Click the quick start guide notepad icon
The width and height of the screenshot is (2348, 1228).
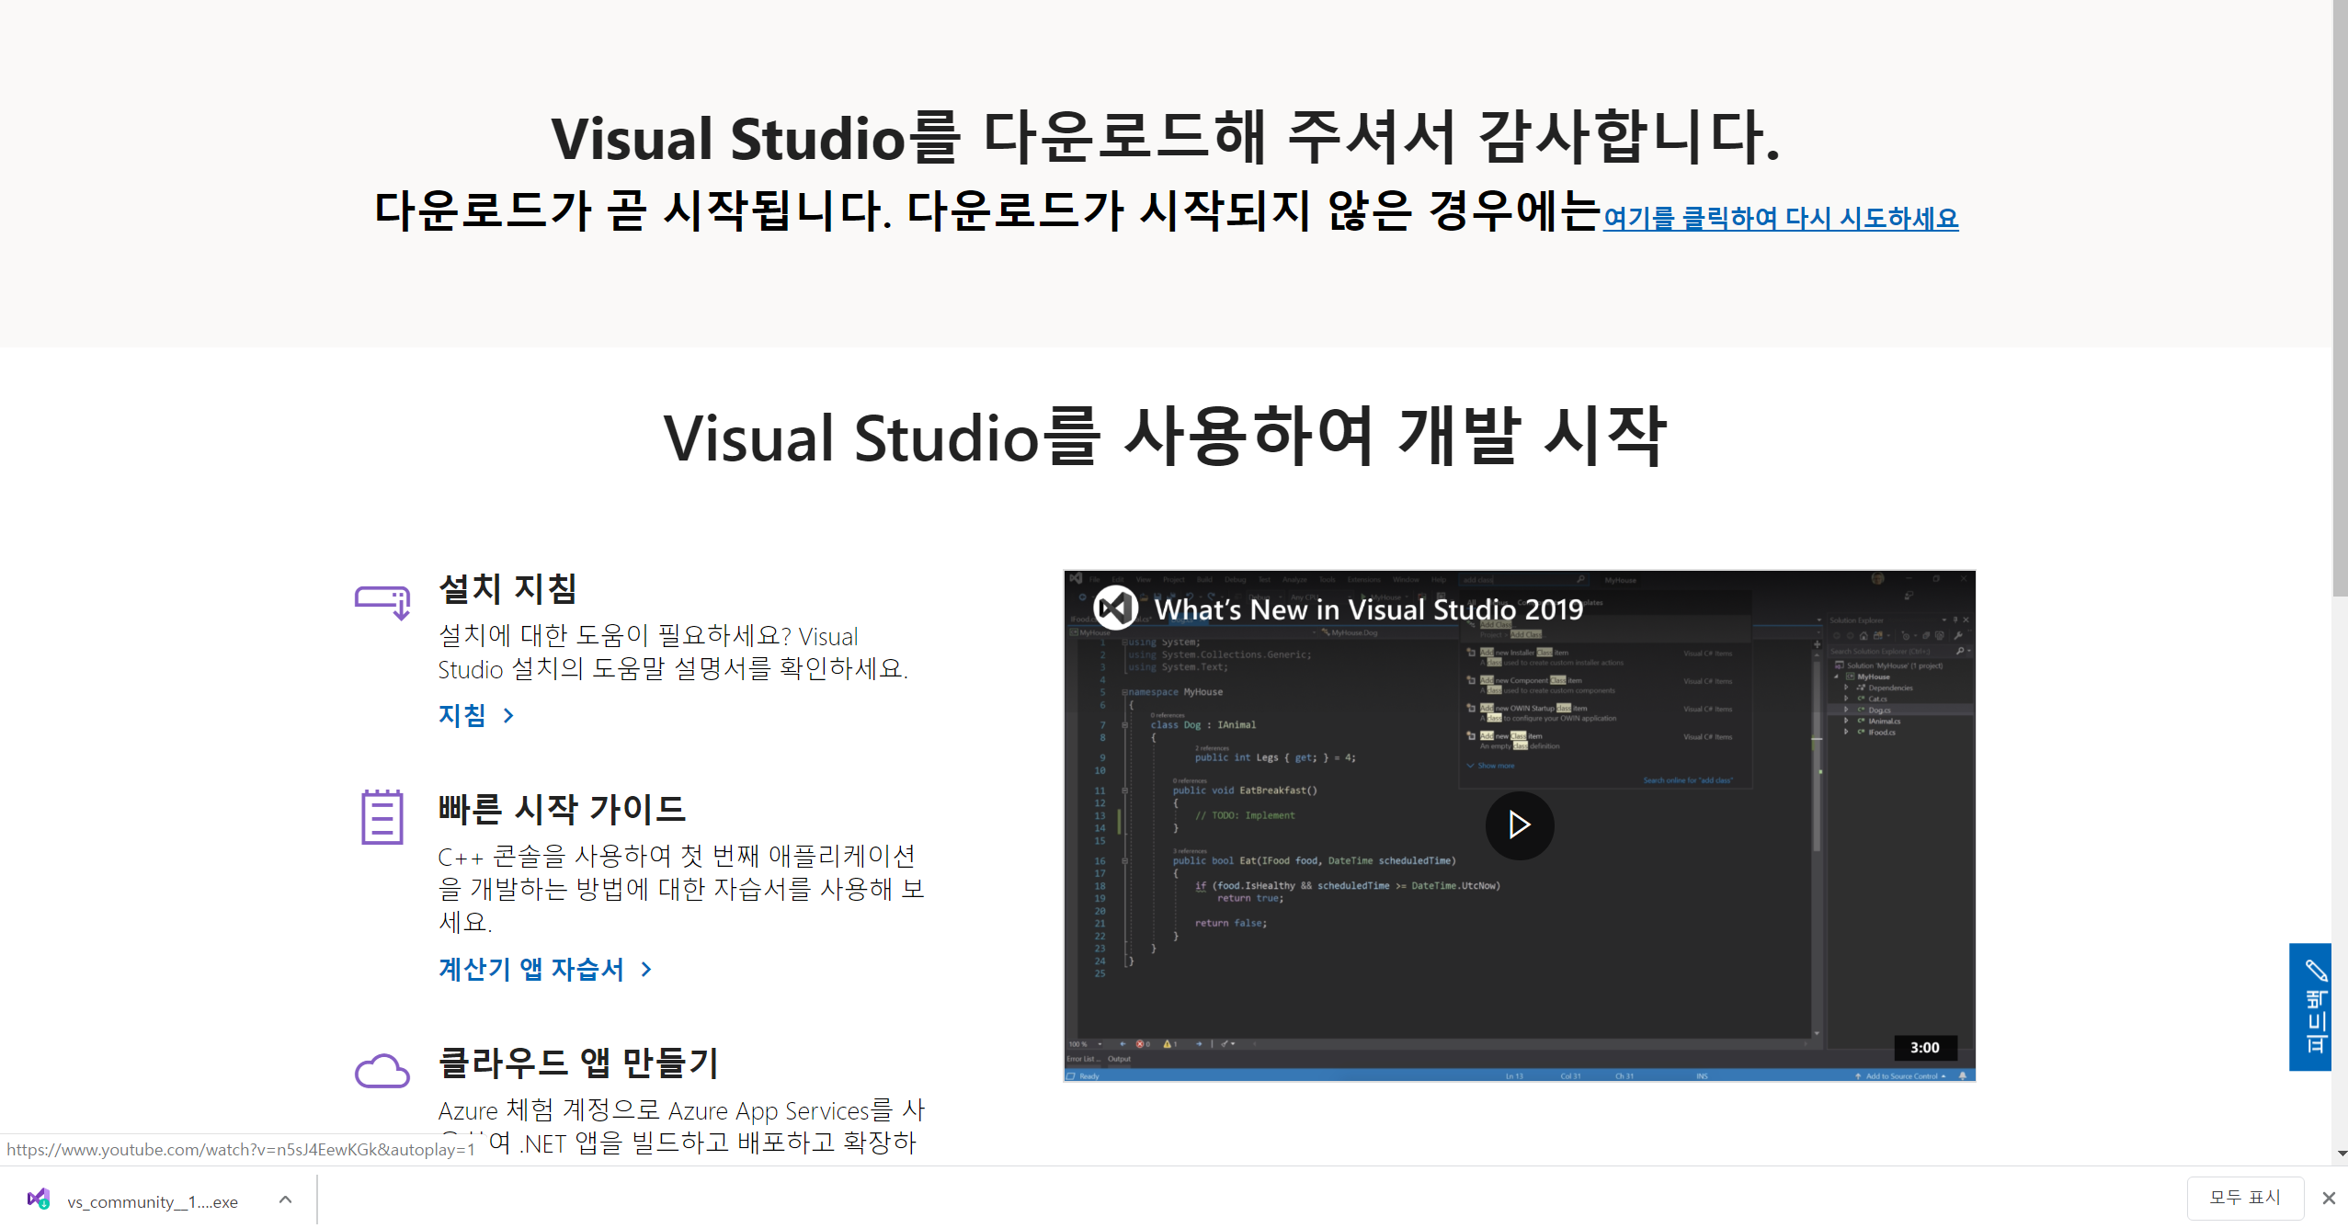[382, 816]
